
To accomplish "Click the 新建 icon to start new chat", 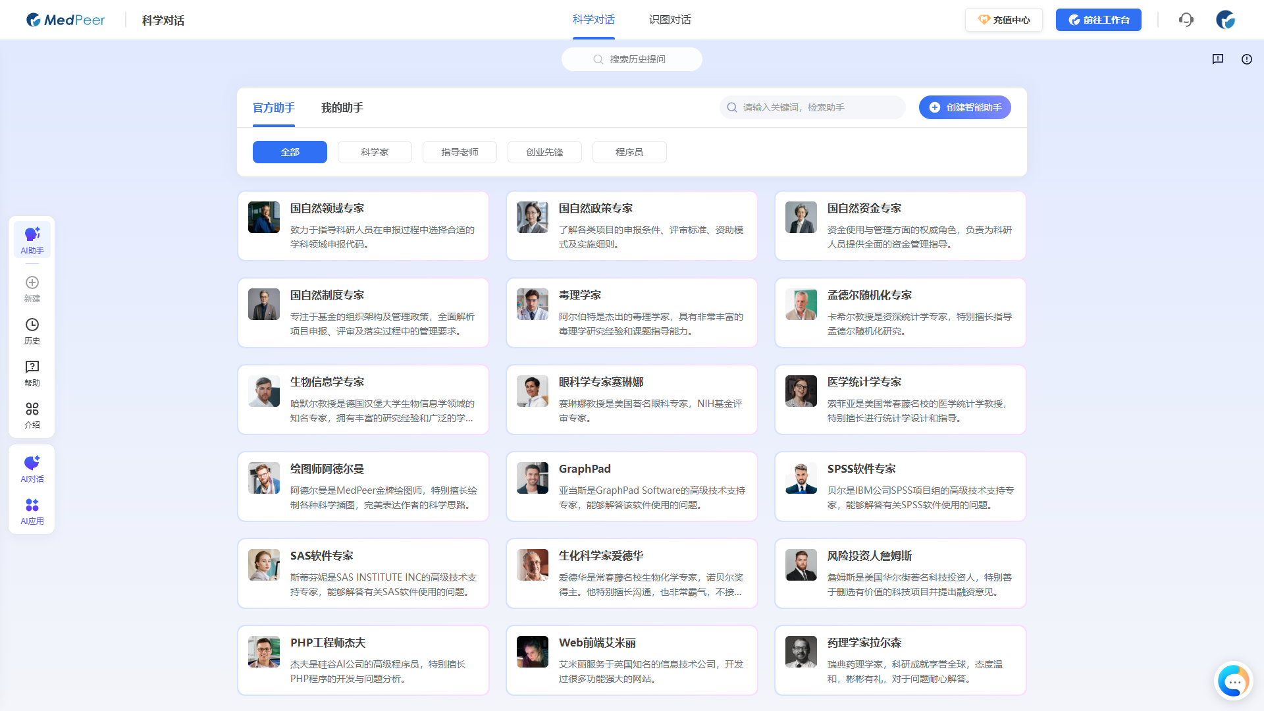I will pyautogui.click(x=32, y=288).
